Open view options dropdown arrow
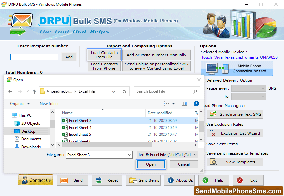 (173, 104)
